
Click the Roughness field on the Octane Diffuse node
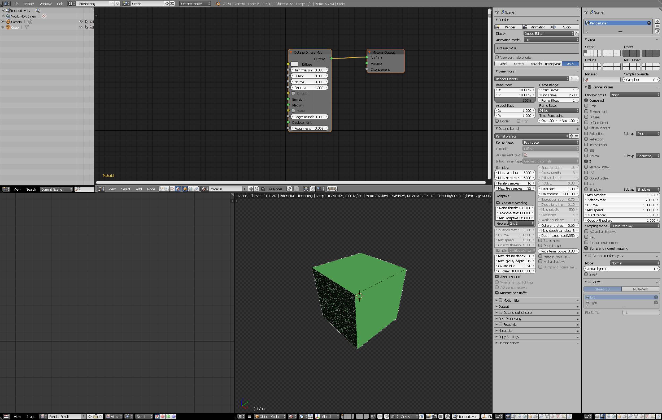click(309, 128)
